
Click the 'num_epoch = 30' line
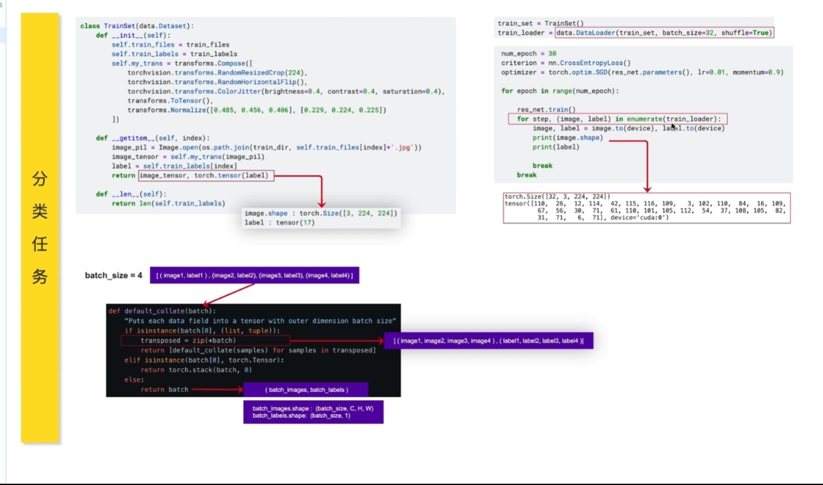(x=529, y=54)
